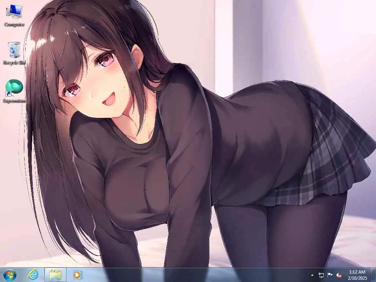Show hidden tray icons arrow
Image resolution: width=376 pixels, height=282 pixels.
[312, 275]
